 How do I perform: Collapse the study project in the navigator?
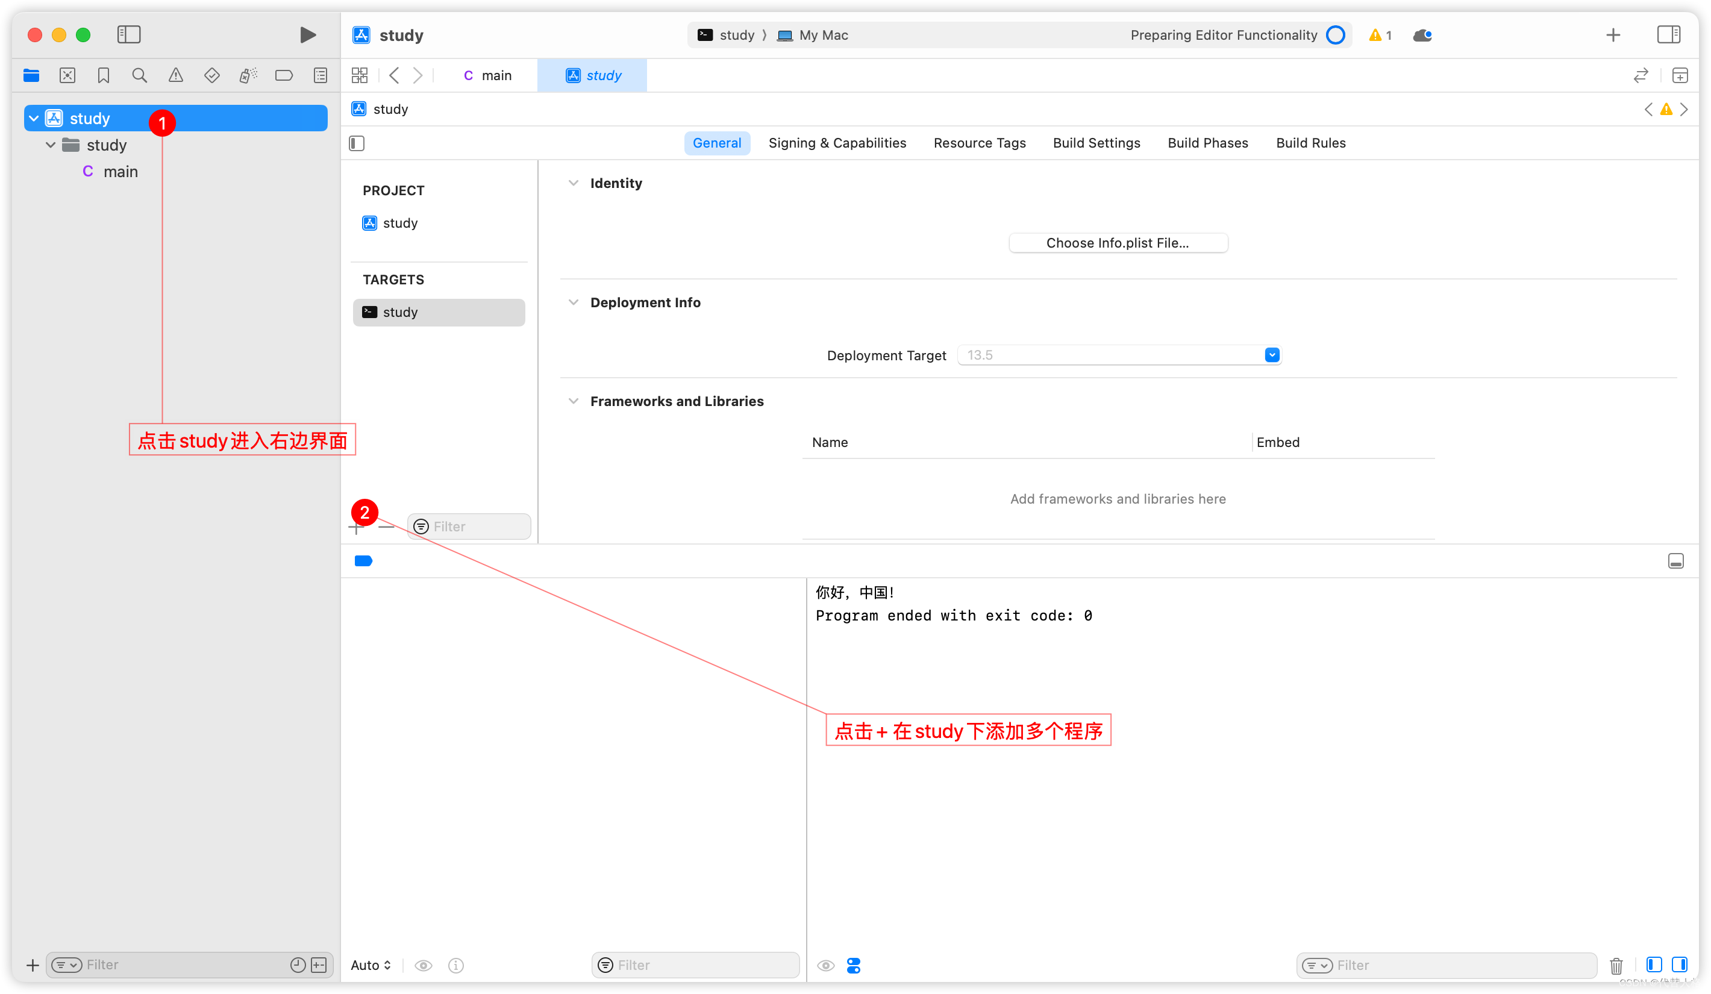click(34, 117)
